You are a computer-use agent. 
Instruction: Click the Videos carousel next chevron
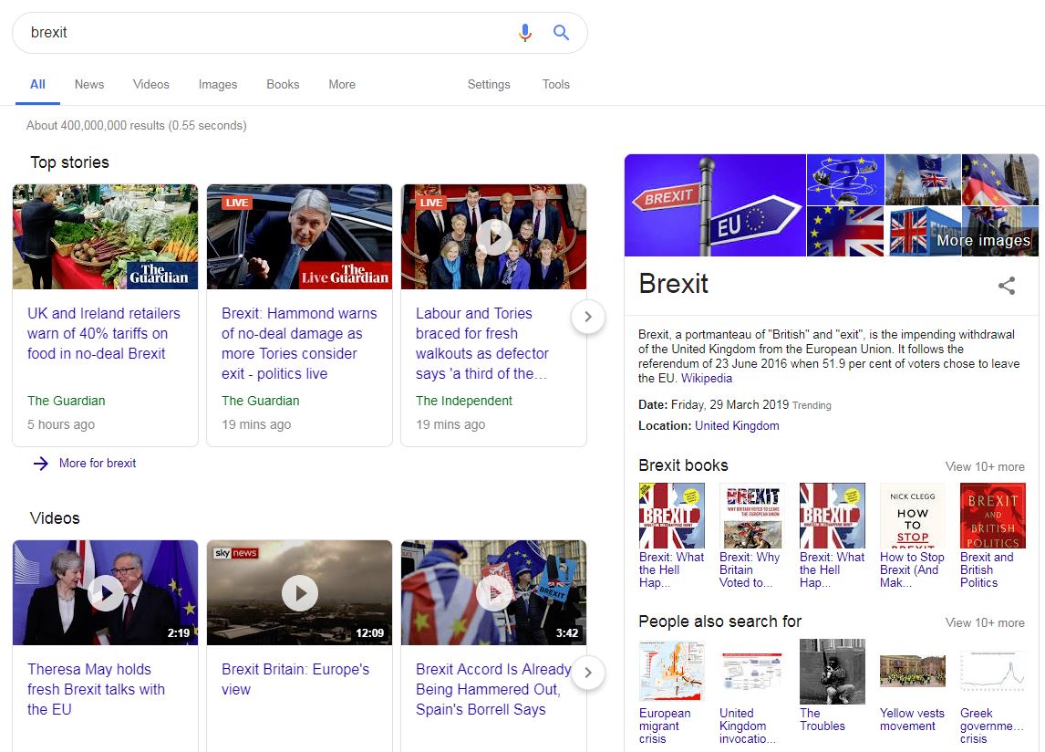click(588, 672)
